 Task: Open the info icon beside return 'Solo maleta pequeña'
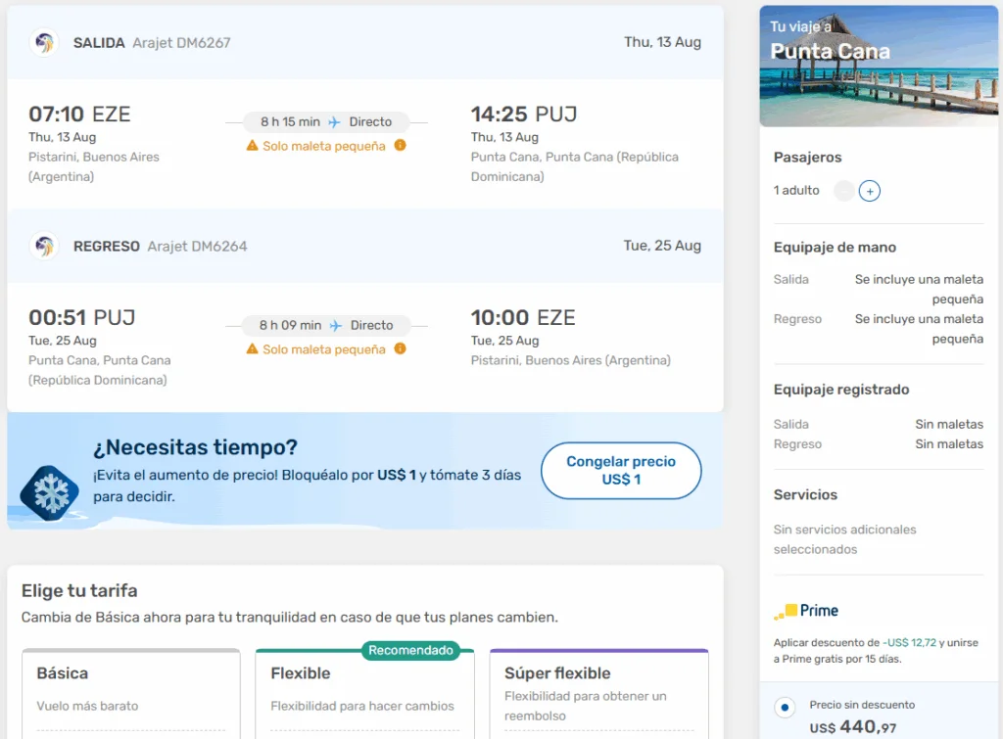click(x=400, y=348)
